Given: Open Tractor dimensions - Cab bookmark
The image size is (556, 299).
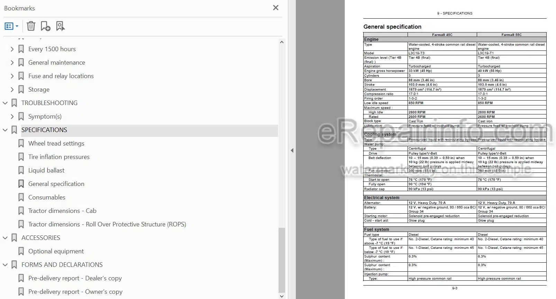Looking at the screenshot, I should pyautogui.click(x=62, y=211).
